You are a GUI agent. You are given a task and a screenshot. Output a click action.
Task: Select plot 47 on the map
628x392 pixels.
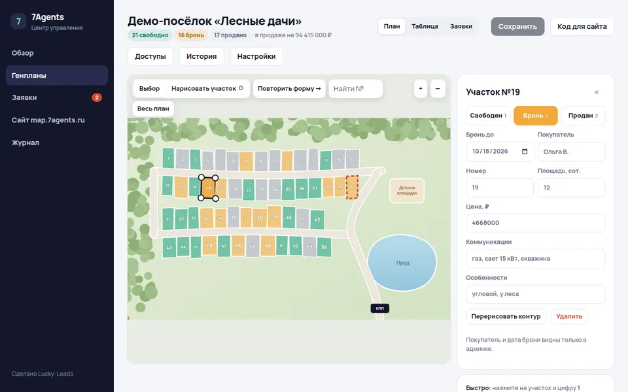[x=224, y=246]
